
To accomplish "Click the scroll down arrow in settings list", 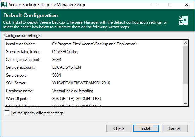I will click(x=185, y=104).
